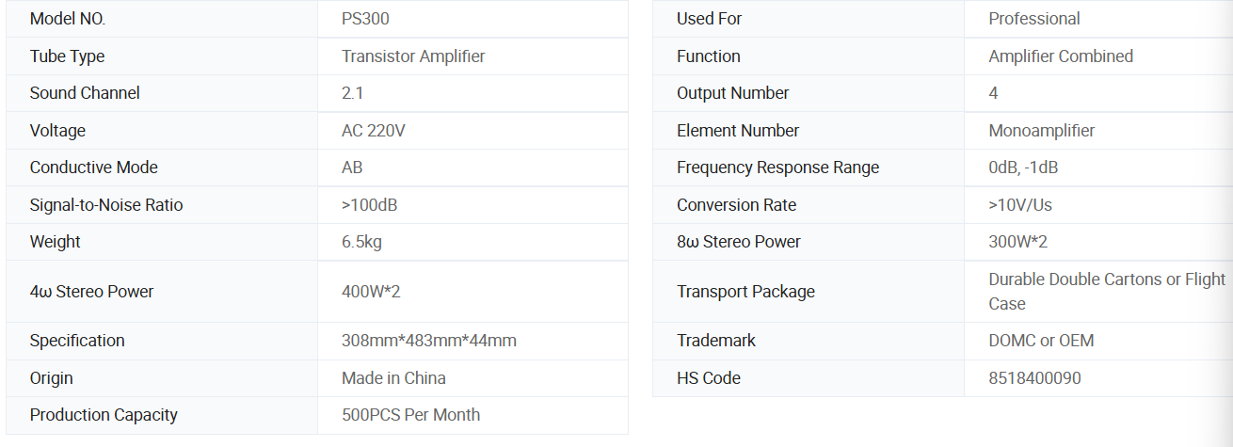Click the PS300 model number value
The width and height of the screenshot is (1233, 447).
365,19
